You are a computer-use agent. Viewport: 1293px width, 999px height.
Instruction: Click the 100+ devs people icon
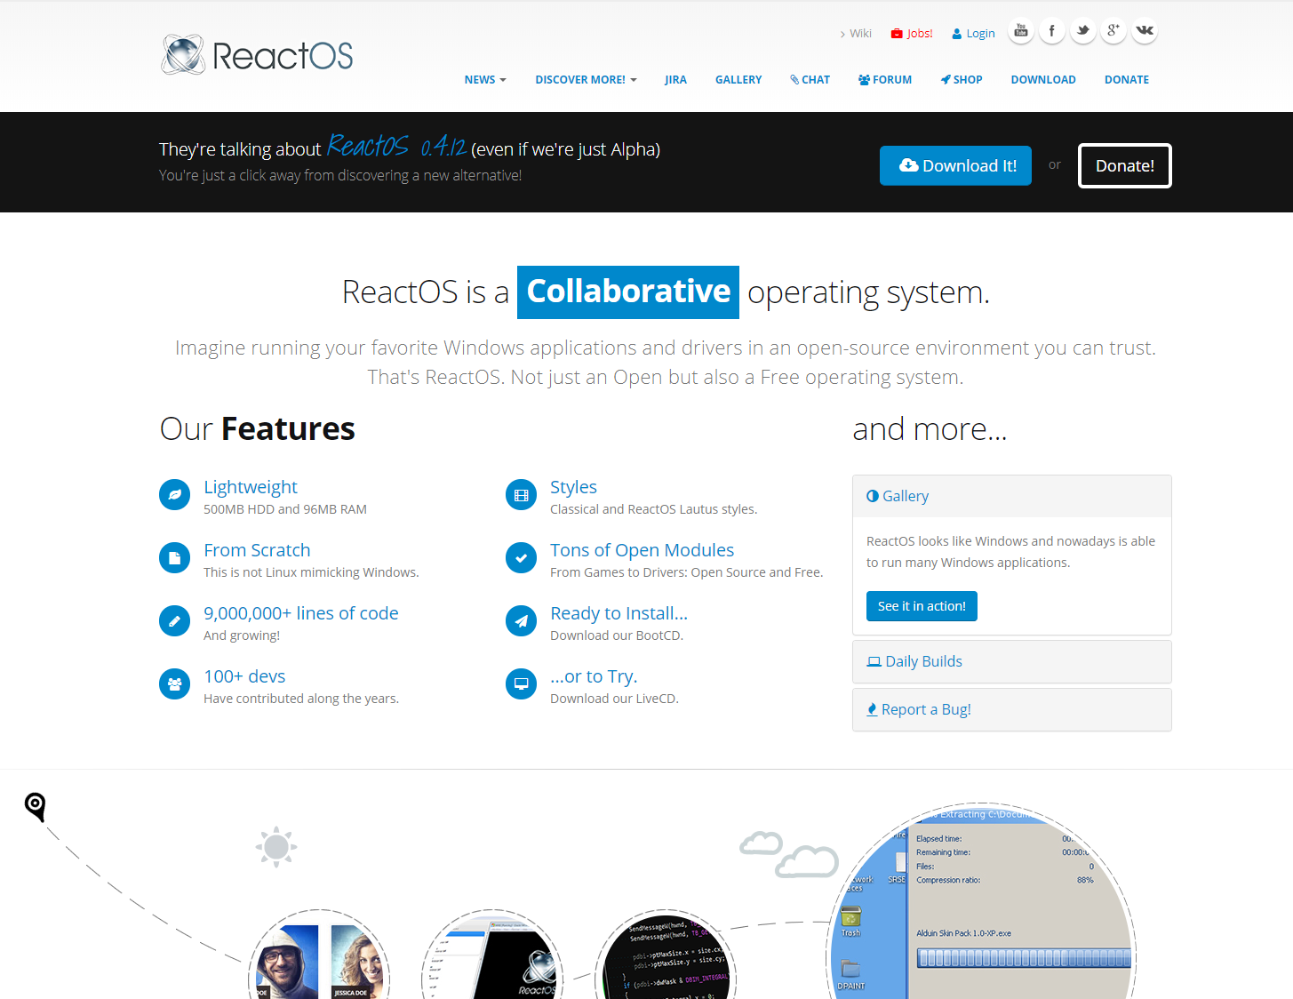pos(174,684)
